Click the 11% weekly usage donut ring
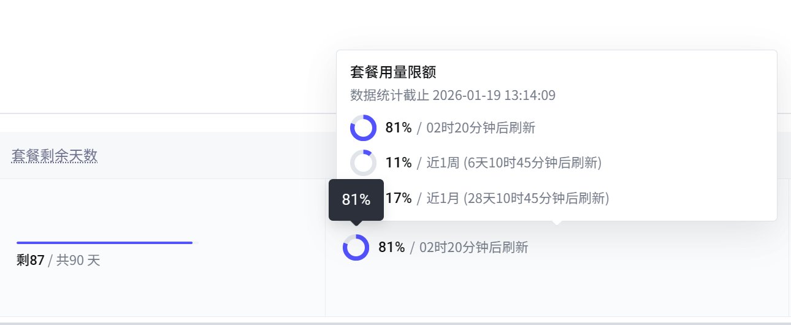This screenshot has height=325, width=791. tap(363, 163)
